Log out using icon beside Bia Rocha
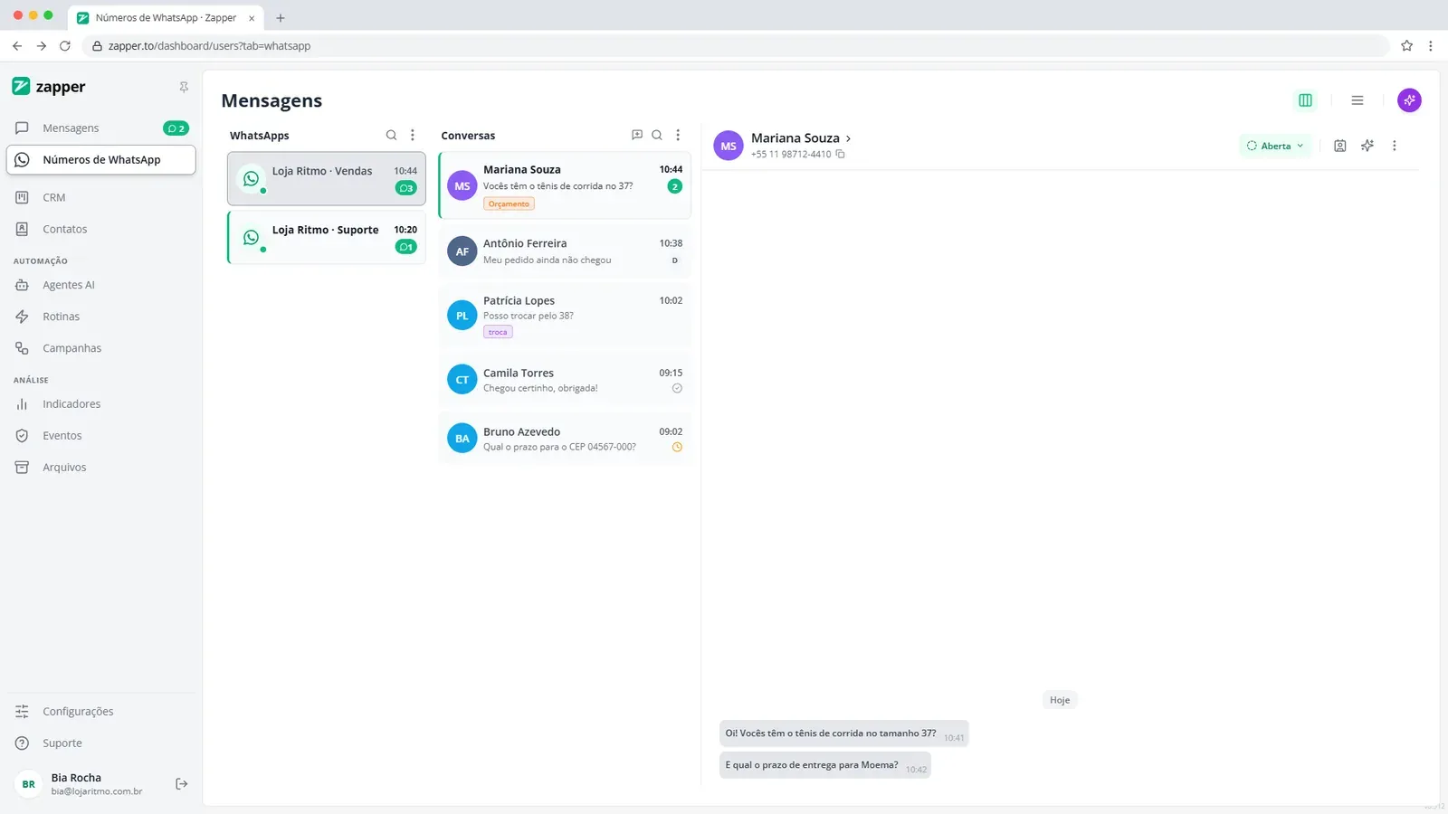This screenshot has width=1448, height=814. point(182,784)
